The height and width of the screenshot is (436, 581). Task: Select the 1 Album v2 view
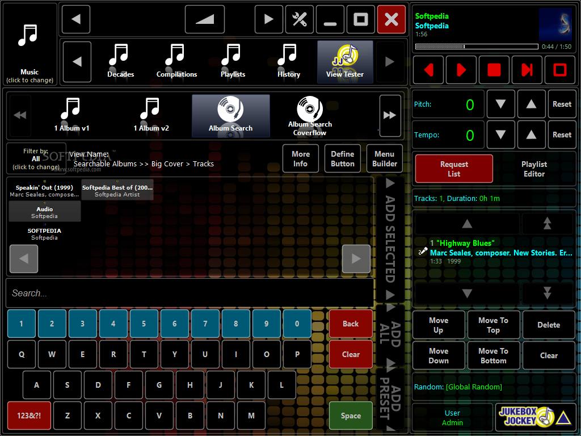click(151, 116)
